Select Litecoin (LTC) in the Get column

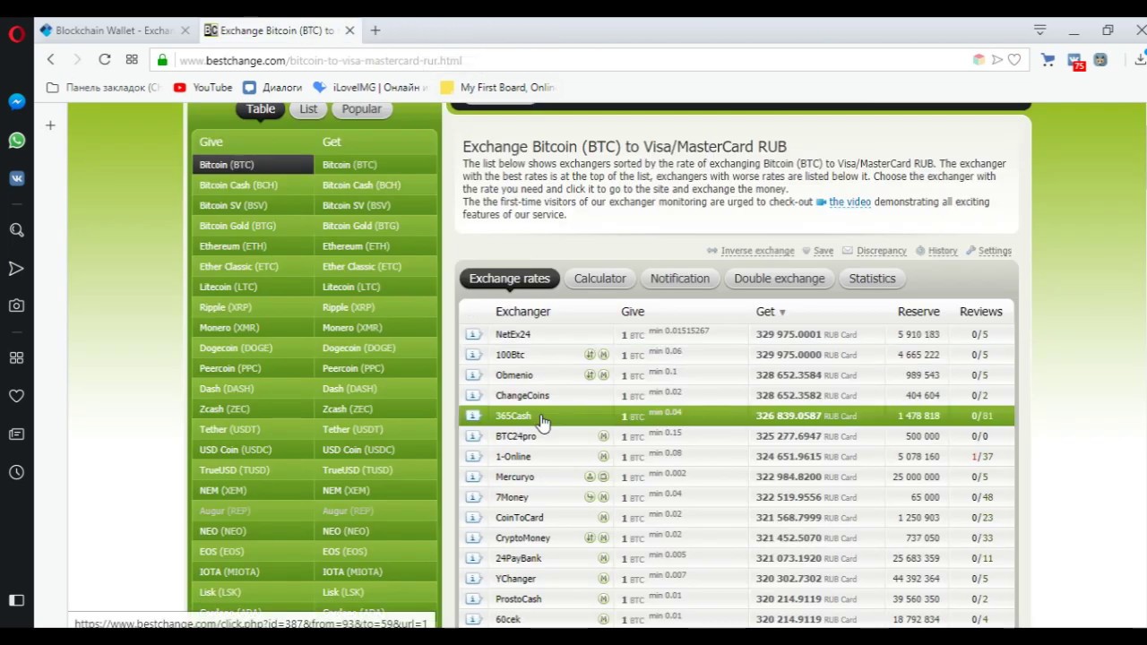point(376,287)
